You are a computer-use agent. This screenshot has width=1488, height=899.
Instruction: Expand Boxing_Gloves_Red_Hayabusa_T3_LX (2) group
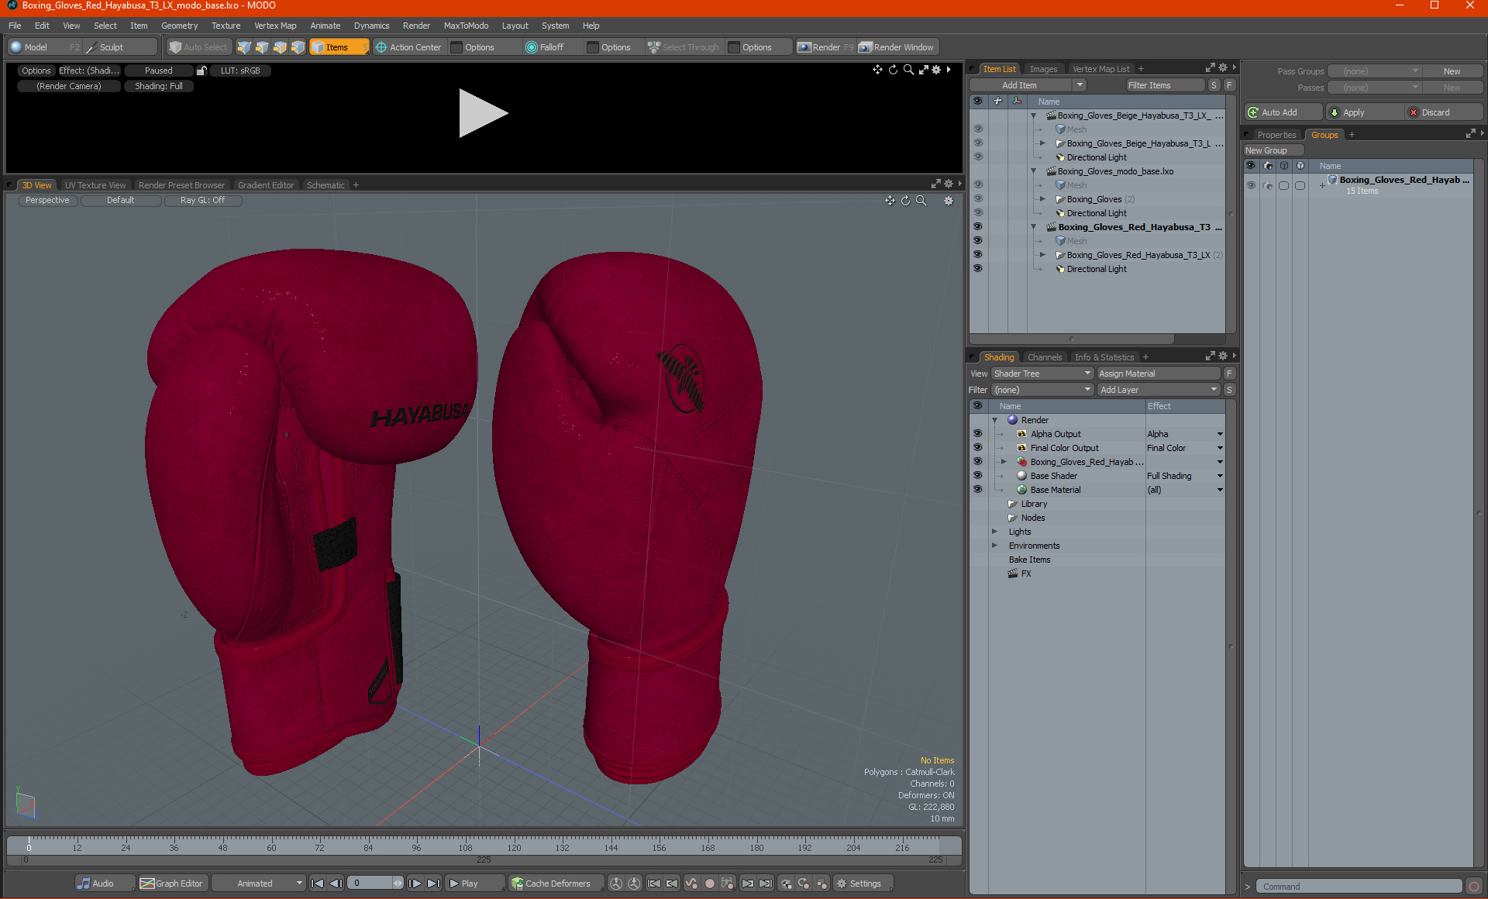(x=1043, y=255)
